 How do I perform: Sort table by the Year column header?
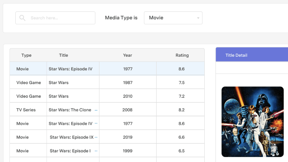click(x=128, y=55)
